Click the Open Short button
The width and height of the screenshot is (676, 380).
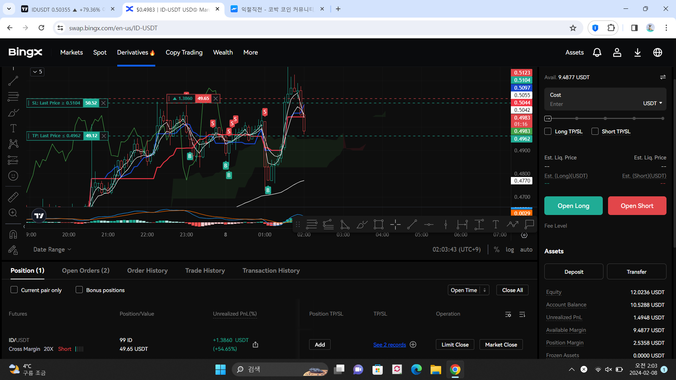coord(637,205)
